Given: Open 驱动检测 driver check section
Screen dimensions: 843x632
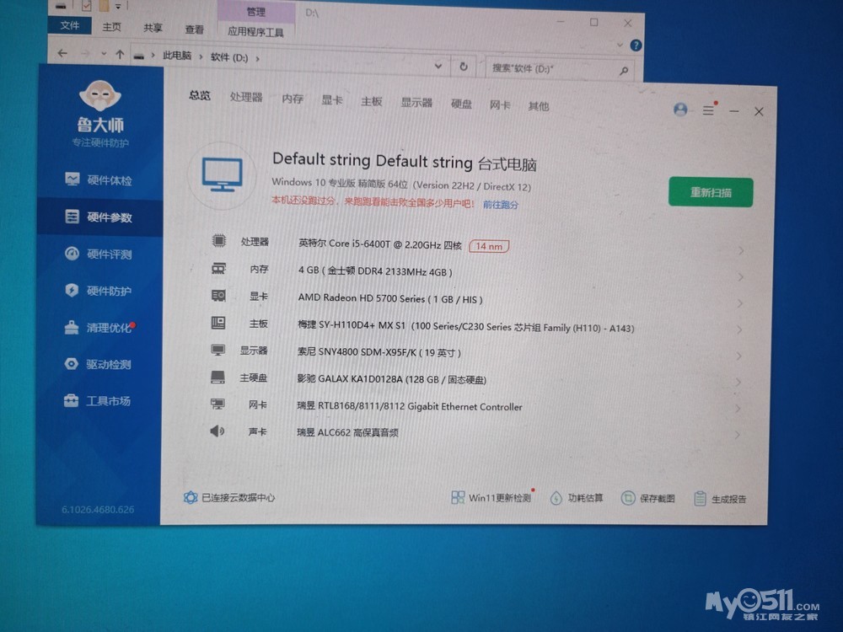Looking at the screenshot, I should coord(99,364).
